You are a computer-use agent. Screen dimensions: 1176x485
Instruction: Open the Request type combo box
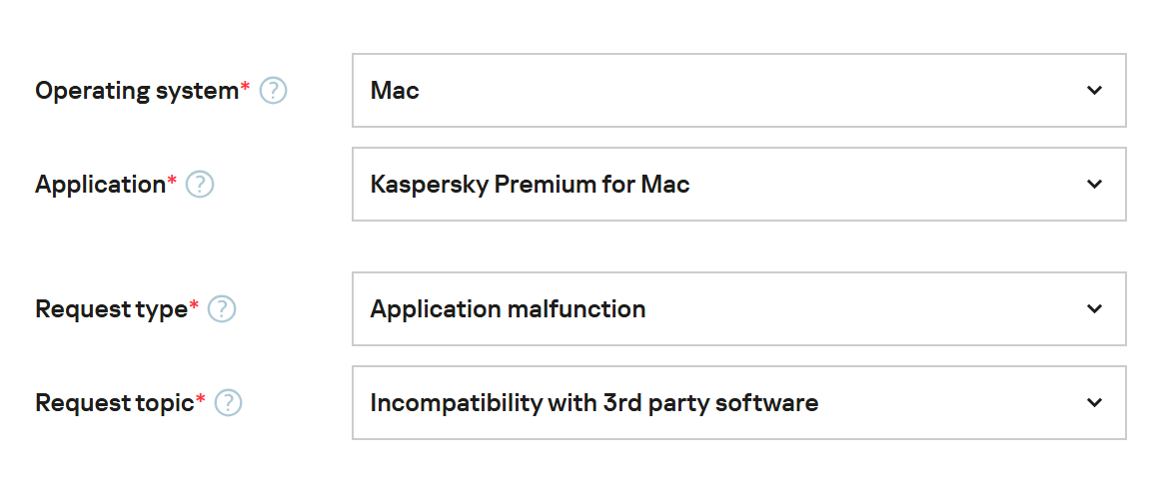[738, 309]
